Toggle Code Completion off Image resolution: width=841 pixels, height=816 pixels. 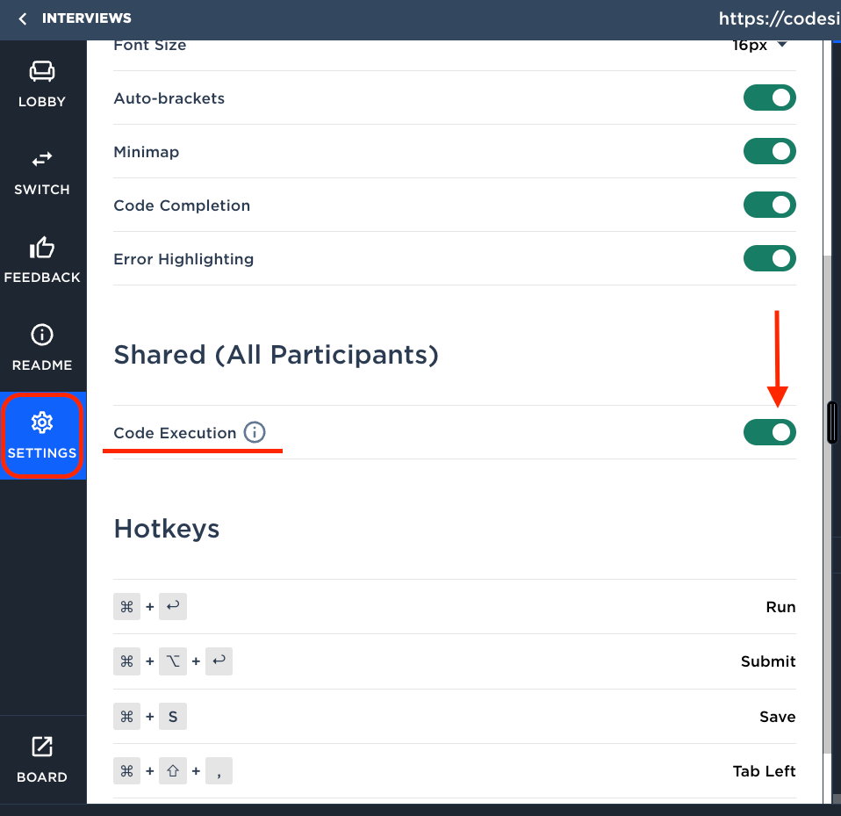coord(769,205)
